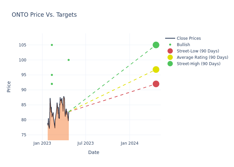Toggle Bullish series in legend
Screen dimensions: 234x167
pyautogui.click(x=183, y=45)
